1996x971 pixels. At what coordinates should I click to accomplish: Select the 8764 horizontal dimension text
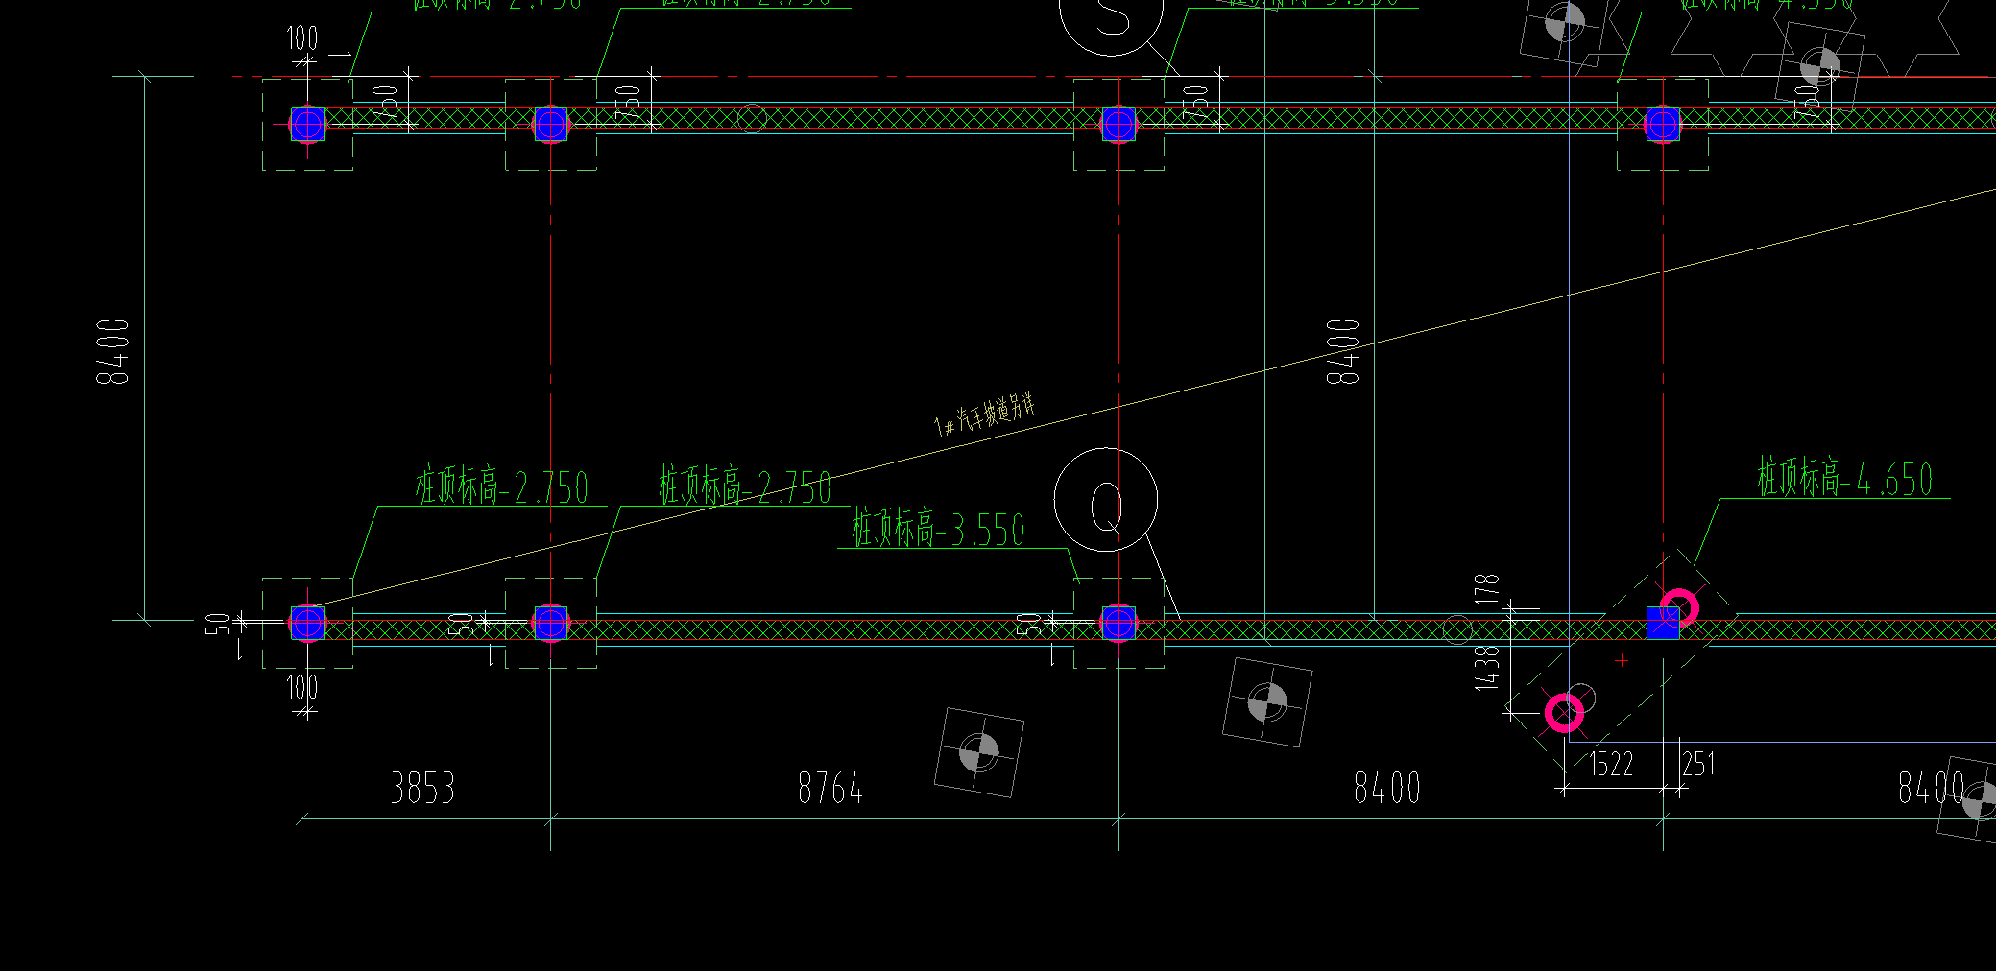pyautogui.click(x=830, y=788)
